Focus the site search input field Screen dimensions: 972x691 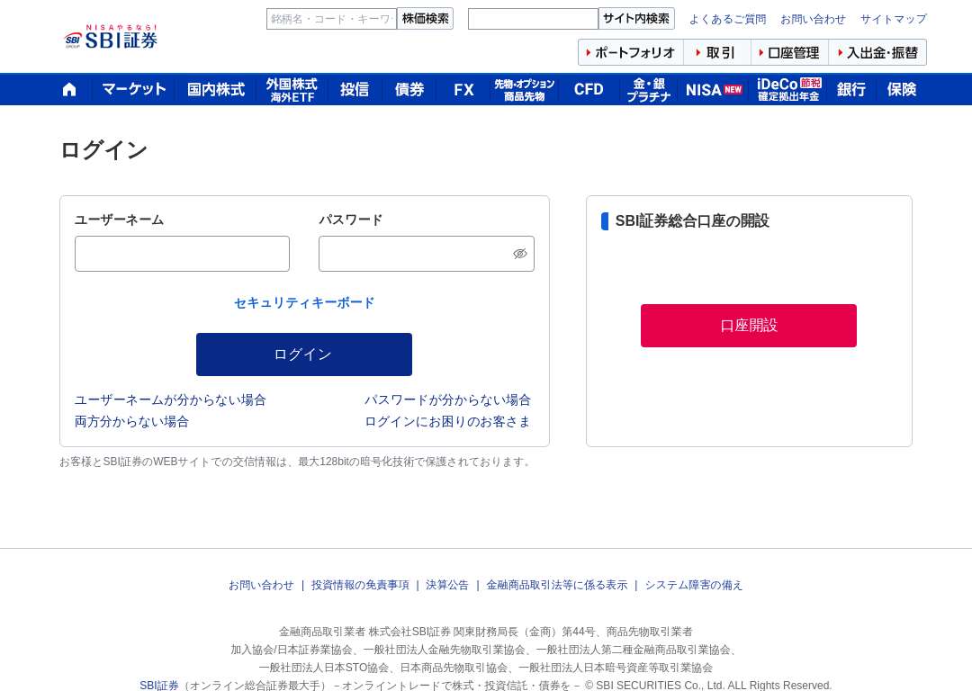(533, 19)
